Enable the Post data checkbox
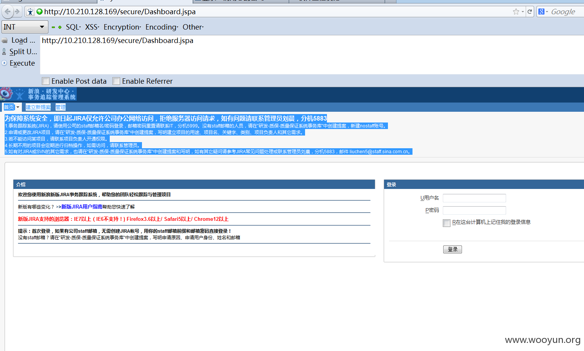The image size is (584, 351). (46, 81)
